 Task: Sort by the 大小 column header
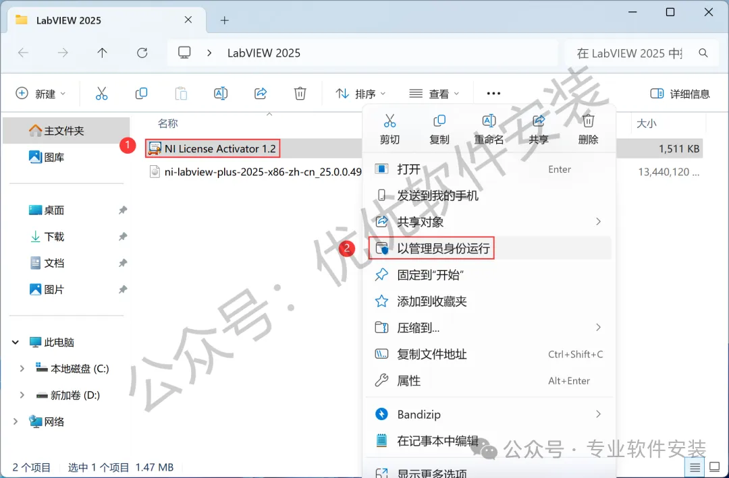[646, 123]
